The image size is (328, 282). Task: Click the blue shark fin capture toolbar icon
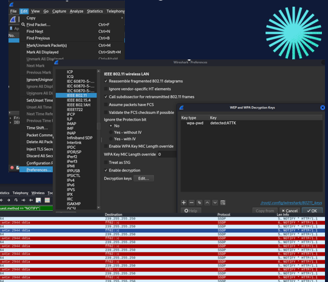13,19
